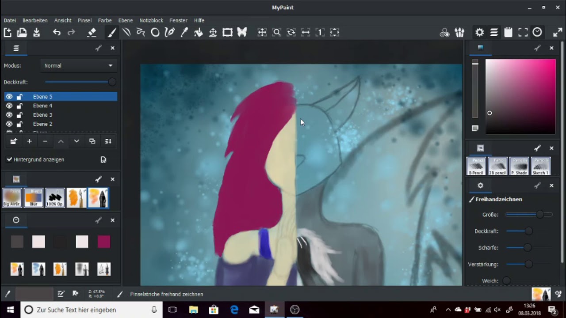
Task: Open symmetry painting butterfly tool
Action: tap(242, 32)
